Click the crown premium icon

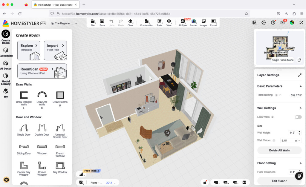(x=7, y=180)
